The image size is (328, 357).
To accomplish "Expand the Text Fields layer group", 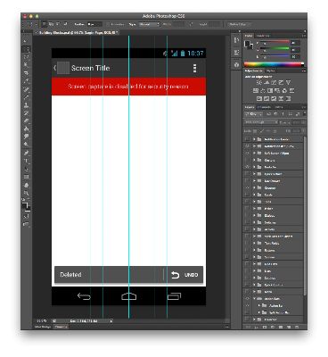I will click(254, 243).
